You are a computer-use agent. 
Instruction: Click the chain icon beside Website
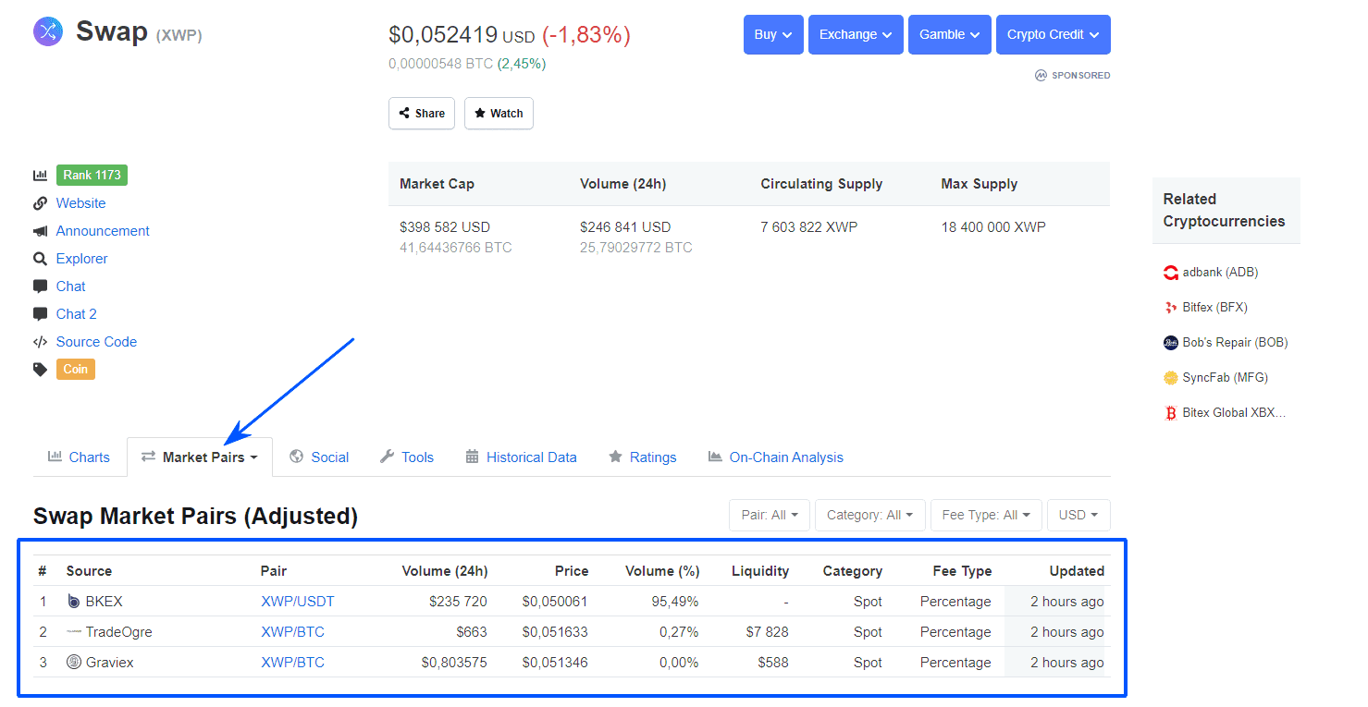(40, 203)
